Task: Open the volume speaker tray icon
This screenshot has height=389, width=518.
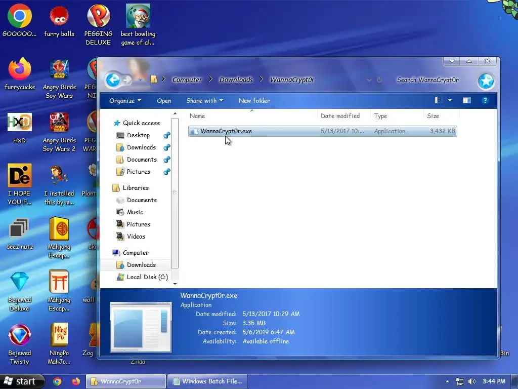Action: pyautogui.click(x=472, y=381)
